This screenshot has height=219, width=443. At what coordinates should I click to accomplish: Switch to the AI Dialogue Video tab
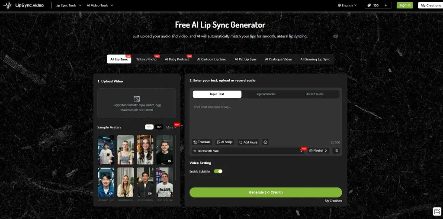tap(278, 59)
